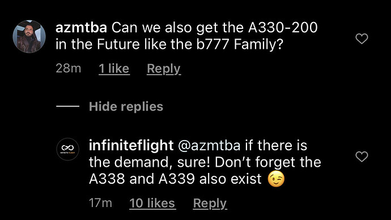The height and width of the screenshot is (220, 391).
Task: Tap the 17m timestamp on reply
Action: pos(100,203)
